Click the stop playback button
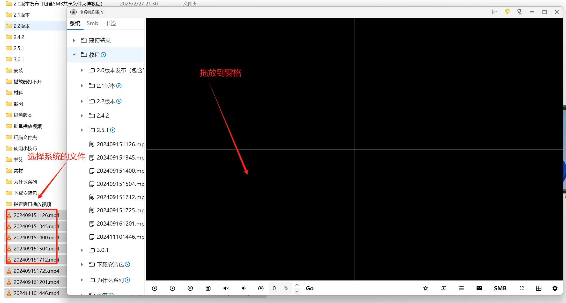The width and height of the screenshot is (566, 303). [154, 288]
